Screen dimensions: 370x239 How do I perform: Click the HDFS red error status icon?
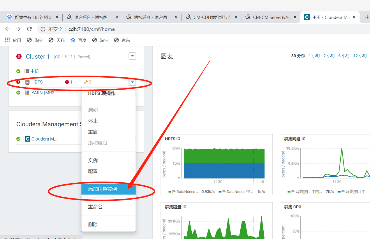(18, 82)
